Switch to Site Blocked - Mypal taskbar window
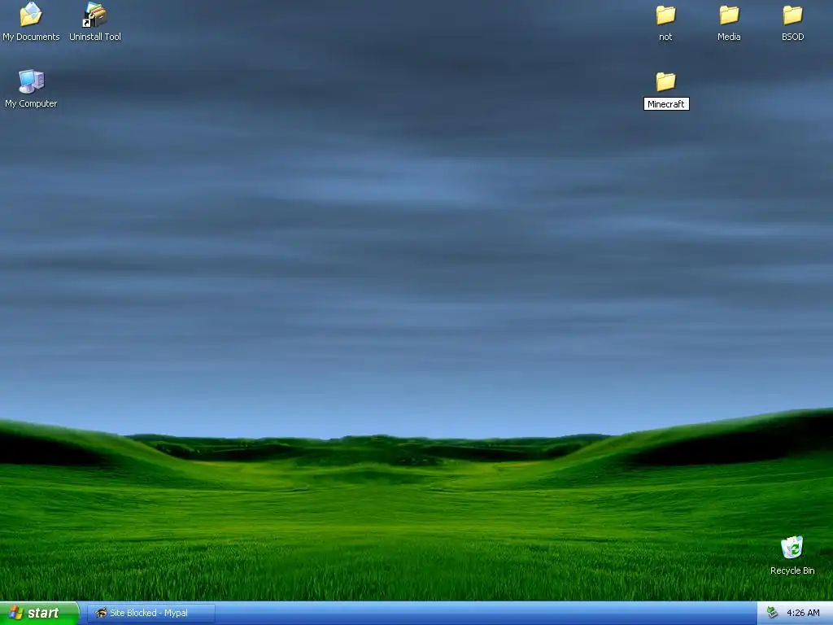This screenshot has height=625, width=833. [x=151, y=613]
